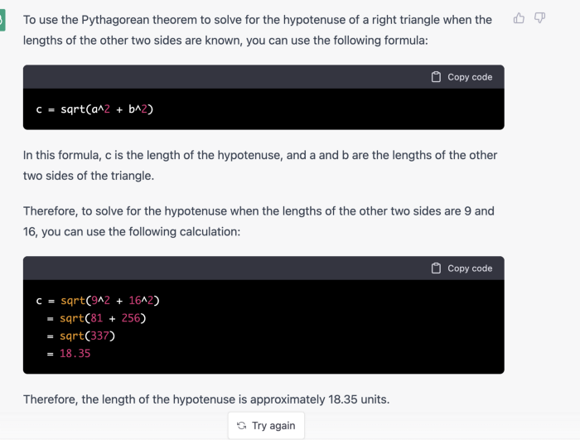Click the thumbs up feedback icon
Image resolution: width=580 pixels, height=440 pixels.
519,18
